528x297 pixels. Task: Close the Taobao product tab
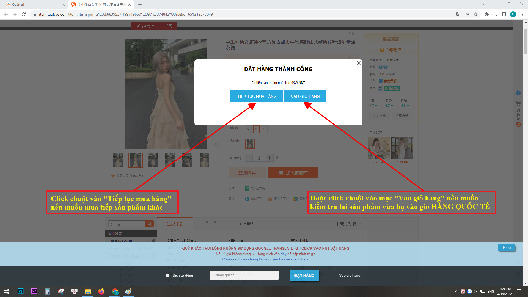[x=130, y=5]
